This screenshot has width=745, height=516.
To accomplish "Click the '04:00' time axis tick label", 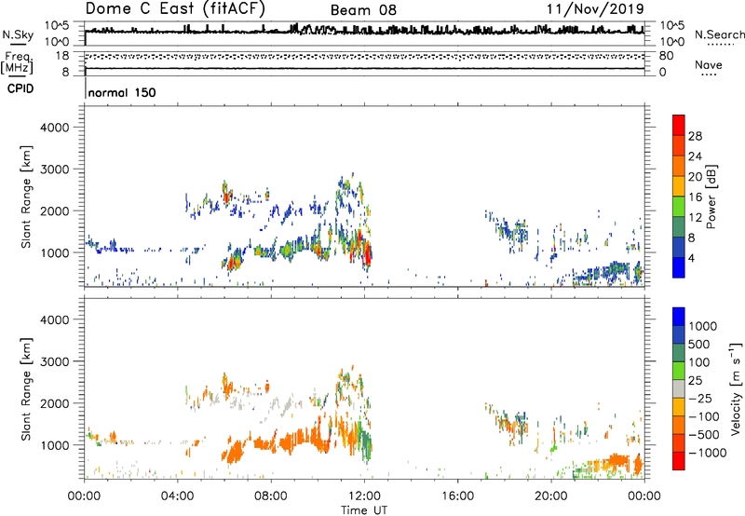I will point(177,496).
